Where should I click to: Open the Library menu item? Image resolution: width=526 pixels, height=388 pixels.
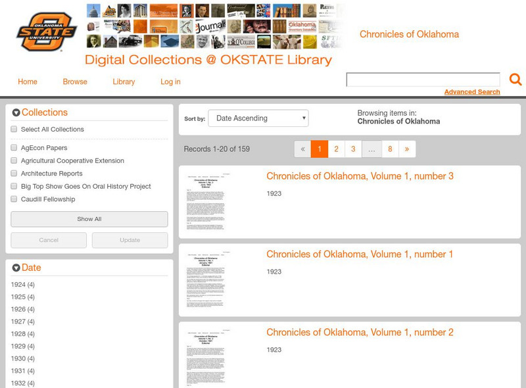click(x=124, y=82)
